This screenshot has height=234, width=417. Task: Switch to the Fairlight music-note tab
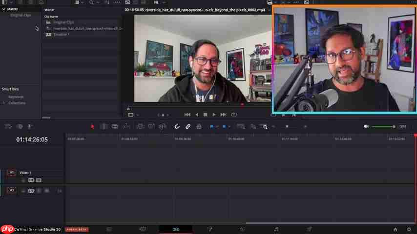pos(276,229)
